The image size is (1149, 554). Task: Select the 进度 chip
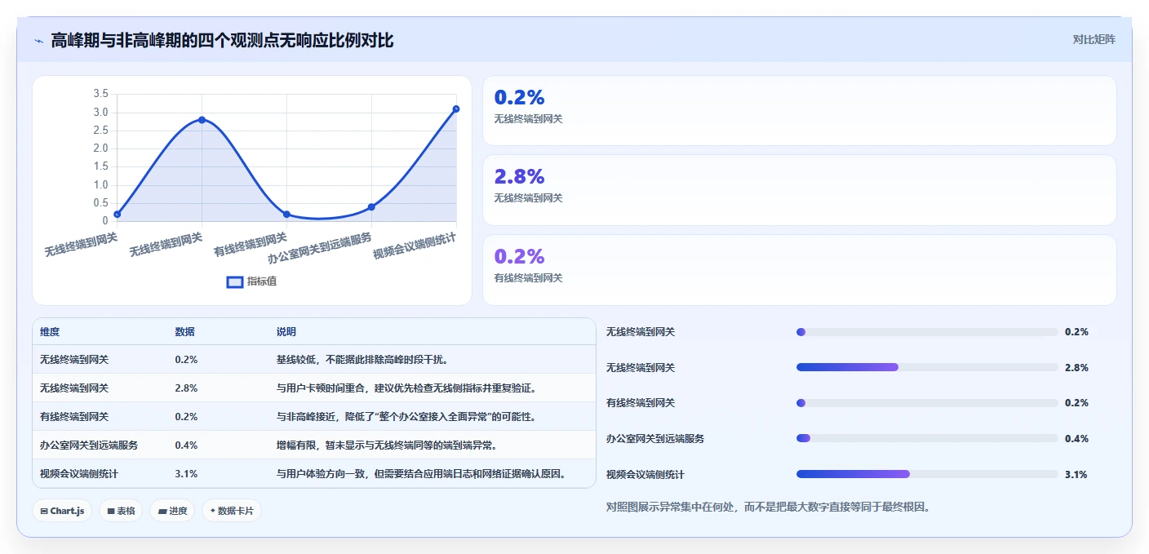172,511
